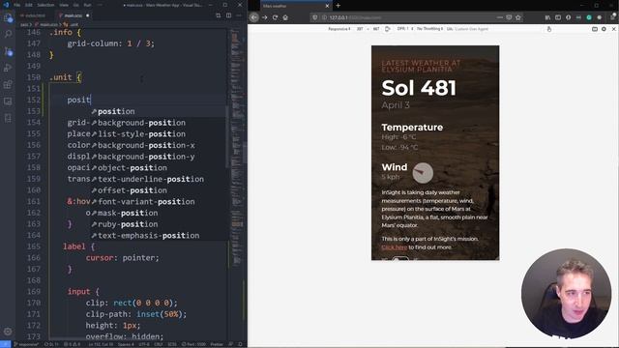Viewport: 619px width, 348px height.
Task: Open responsive design mode settings gear
Action: click(604, 29)
